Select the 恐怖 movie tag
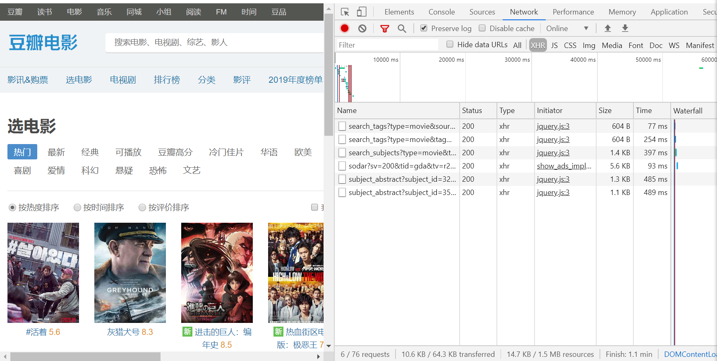 point(158,171)
